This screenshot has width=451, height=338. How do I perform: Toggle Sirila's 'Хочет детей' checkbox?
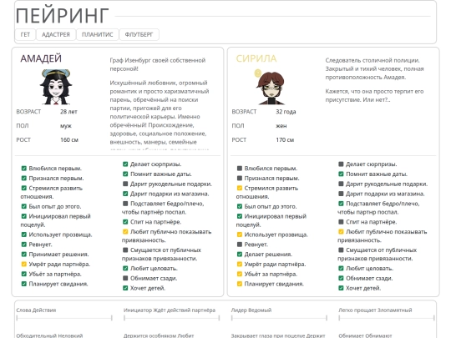[x=341, y=288]
